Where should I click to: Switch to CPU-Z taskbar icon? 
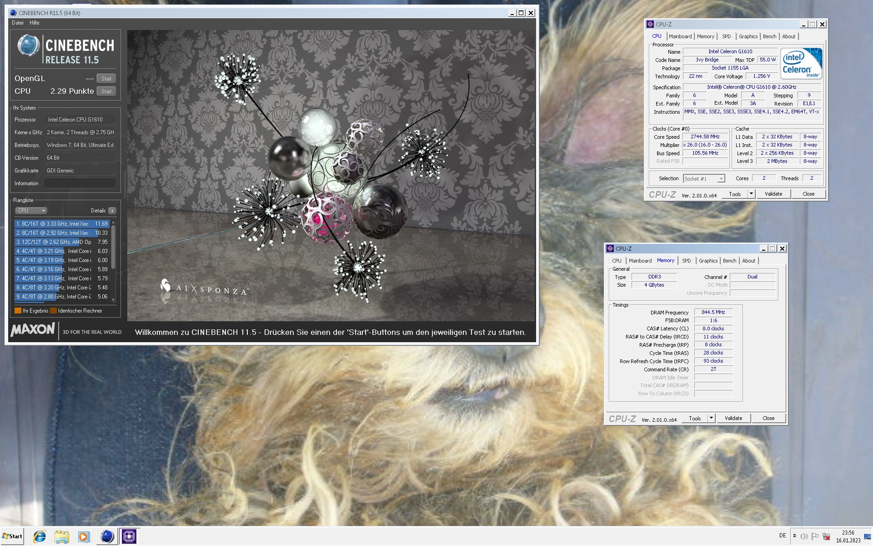coord(129,536)
